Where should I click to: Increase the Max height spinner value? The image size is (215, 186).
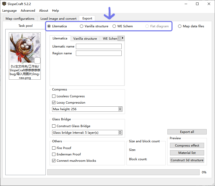click(x=120, y=108)
